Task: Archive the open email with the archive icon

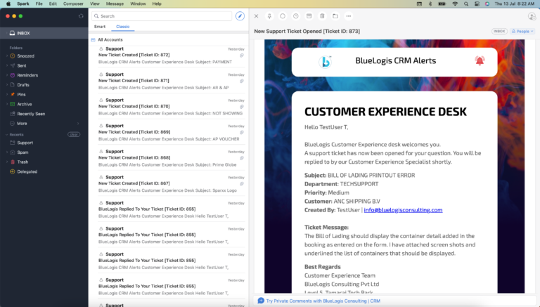Action: coord(309,15)
